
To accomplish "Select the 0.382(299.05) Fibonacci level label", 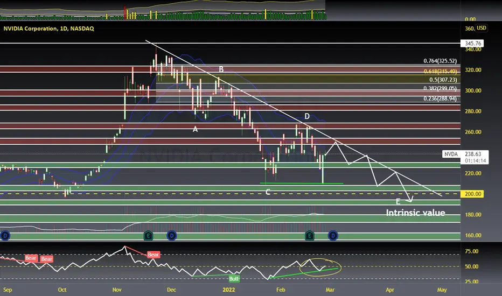I will tap(440, 88).
